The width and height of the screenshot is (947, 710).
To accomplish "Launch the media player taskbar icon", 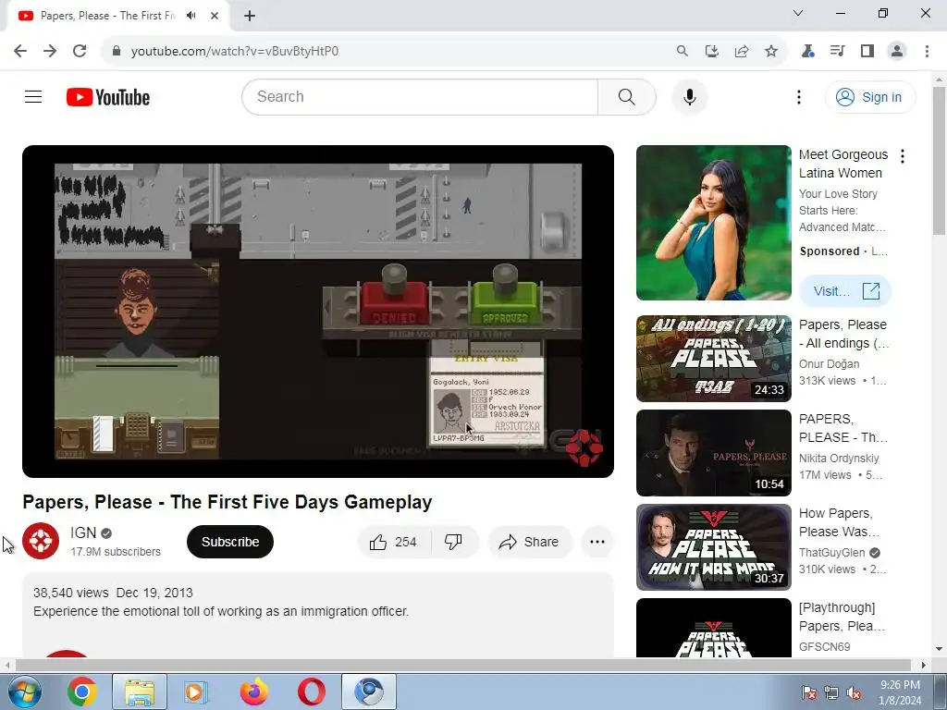I will click(196, 692).
